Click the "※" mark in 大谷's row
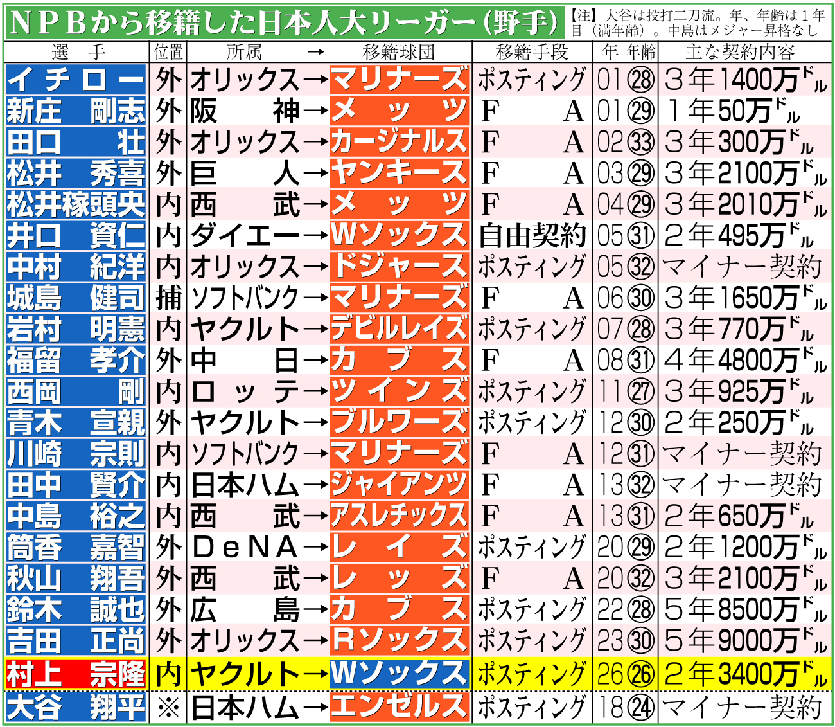This screenshot has width=835, height=727. click(169, 707)
